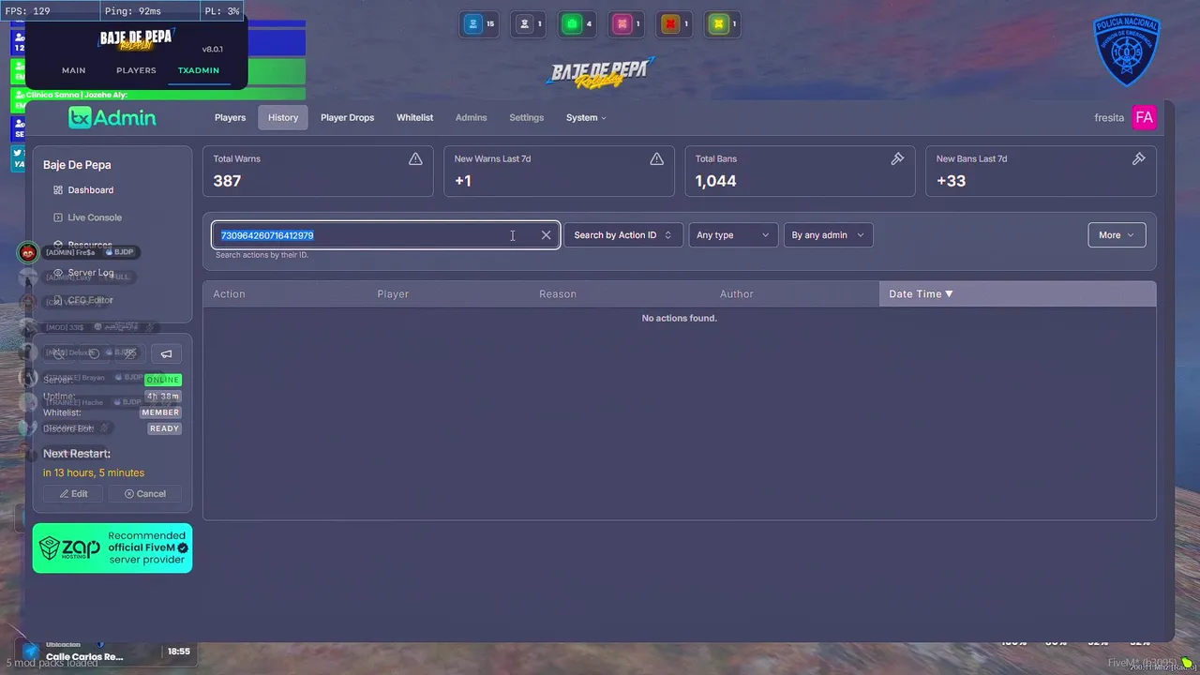Click the Author column header
The height and width of the screenshot is (675, 1200).
point(737,294)
